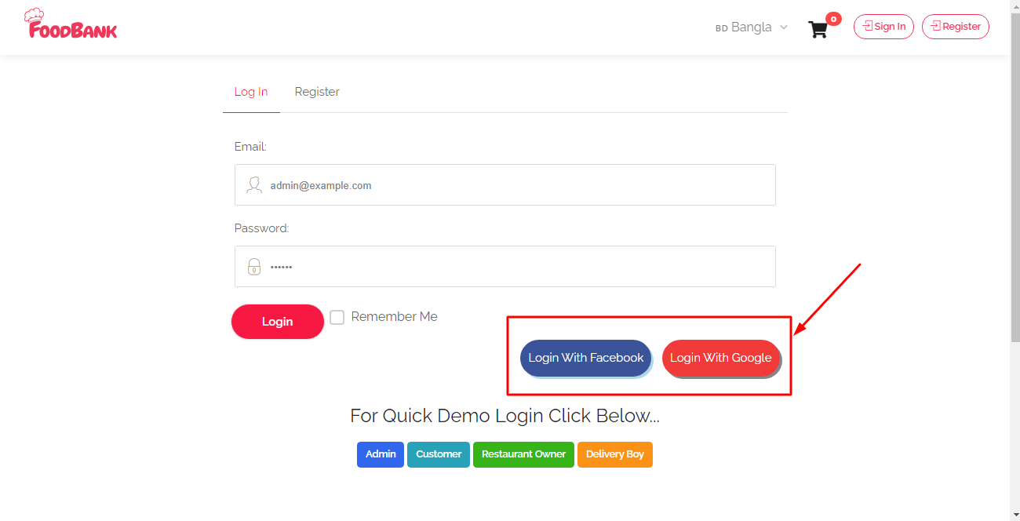Switch to the Log In tab
The image size is (1020, 521).
click(251, 92)
